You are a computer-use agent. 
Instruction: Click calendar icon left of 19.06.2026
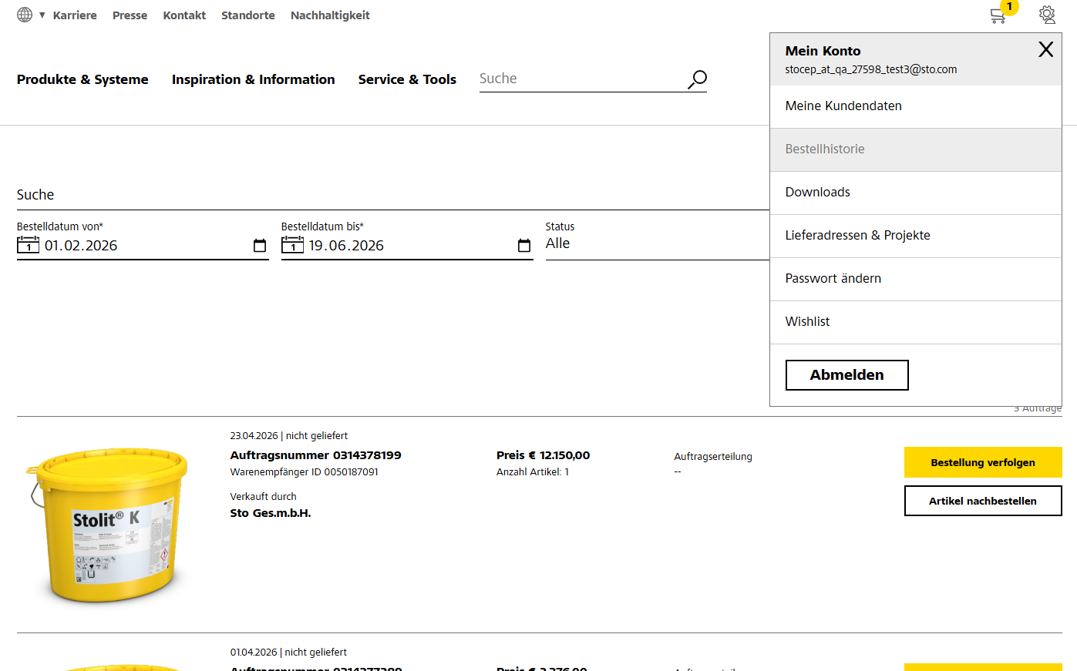tap(292, 245)
